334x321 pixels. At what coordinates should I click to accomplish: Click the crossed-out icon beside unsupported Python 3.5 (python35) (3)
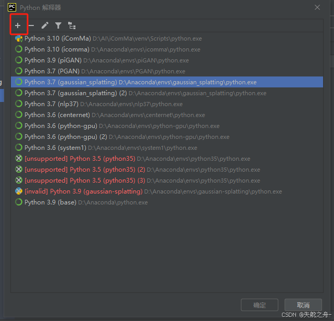tap(19, 180)
